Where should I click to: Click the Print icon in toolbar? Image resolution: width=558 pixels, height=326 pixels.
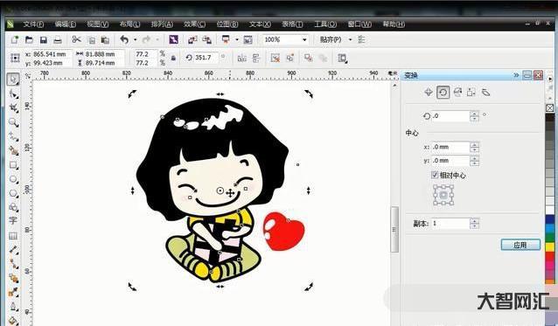58,40
